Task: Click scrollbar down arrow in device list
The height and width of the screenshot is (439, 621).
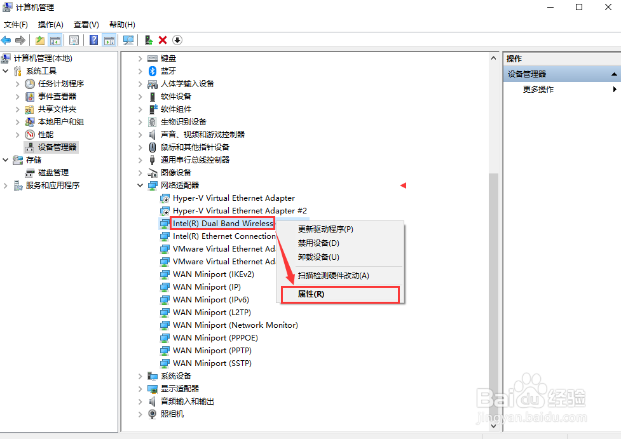Action: [x=493, y=426]
